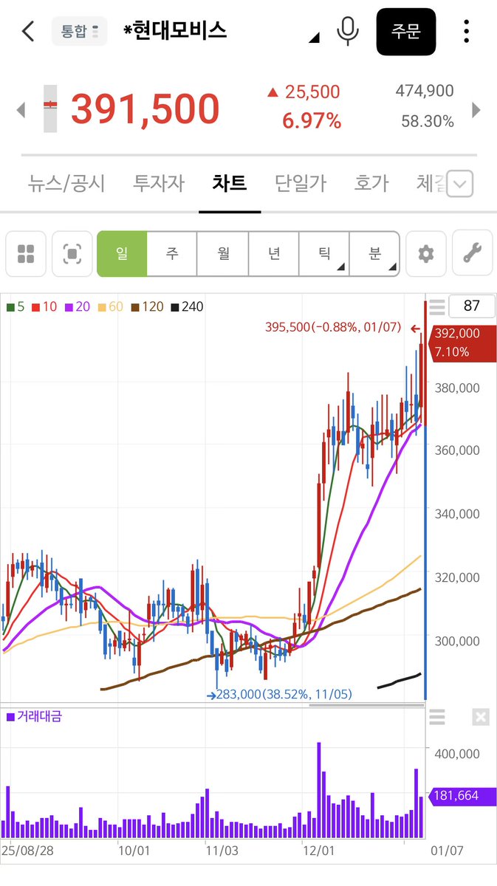Tap the 12/01 date axis label

[318, 851]
